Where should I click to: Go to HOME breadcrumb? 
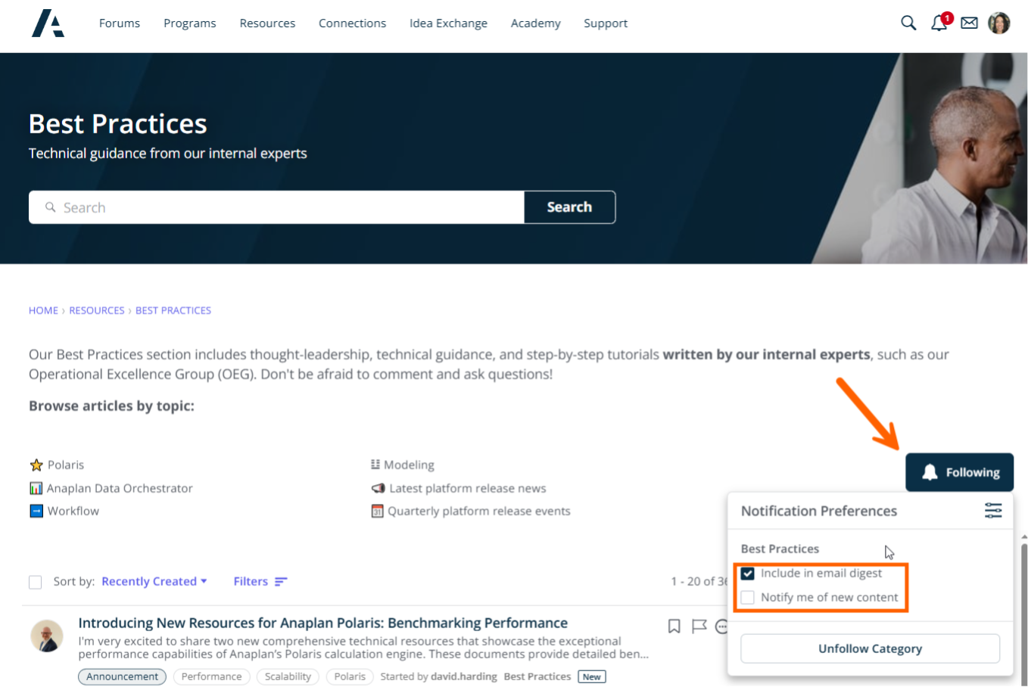[x=43, y=310]
